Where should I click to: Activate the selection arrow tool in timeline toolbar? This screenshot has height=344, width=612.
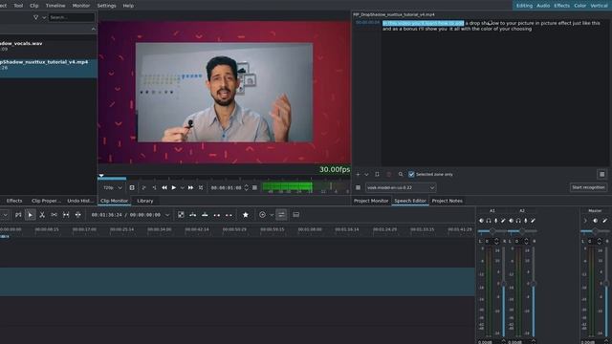click(x=30, y=215)
